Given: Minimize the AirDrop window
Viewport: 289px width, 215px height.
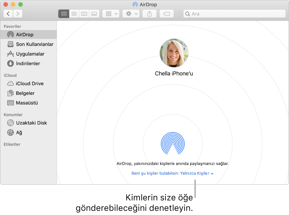Looking at the screenshot, I should [13, 5].
